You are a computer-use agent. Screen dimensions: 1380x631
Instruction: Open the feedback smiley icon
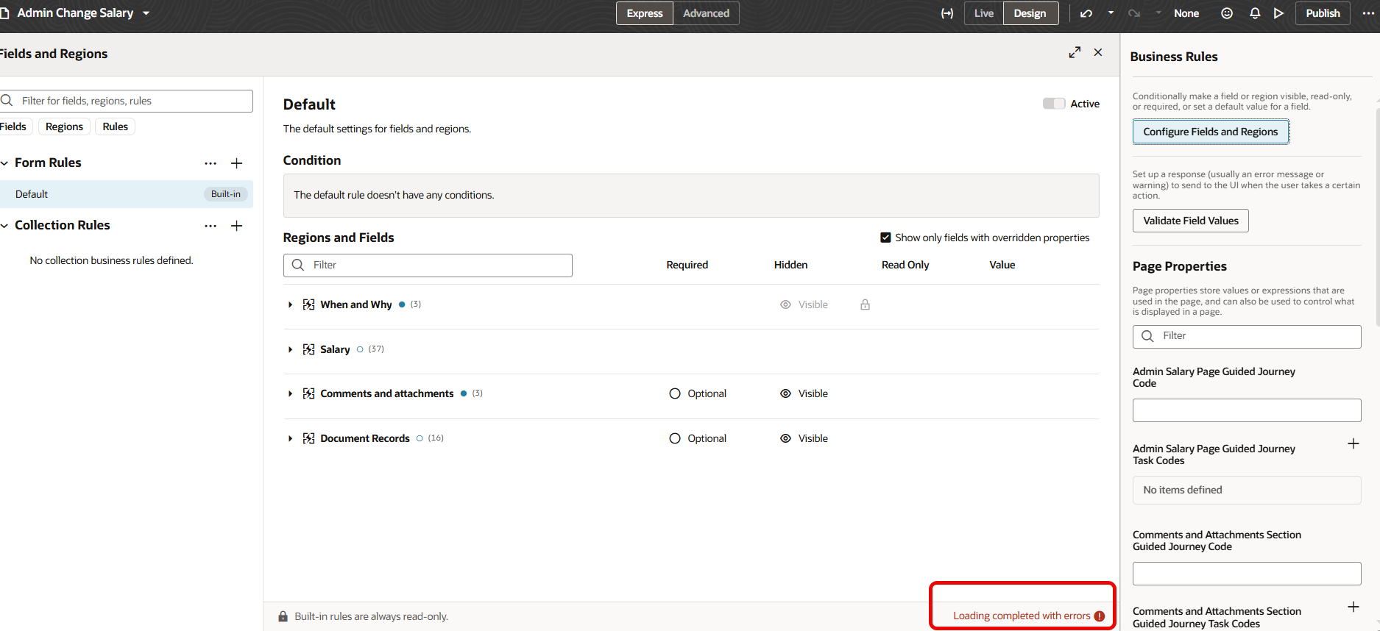pos(1227,13)
